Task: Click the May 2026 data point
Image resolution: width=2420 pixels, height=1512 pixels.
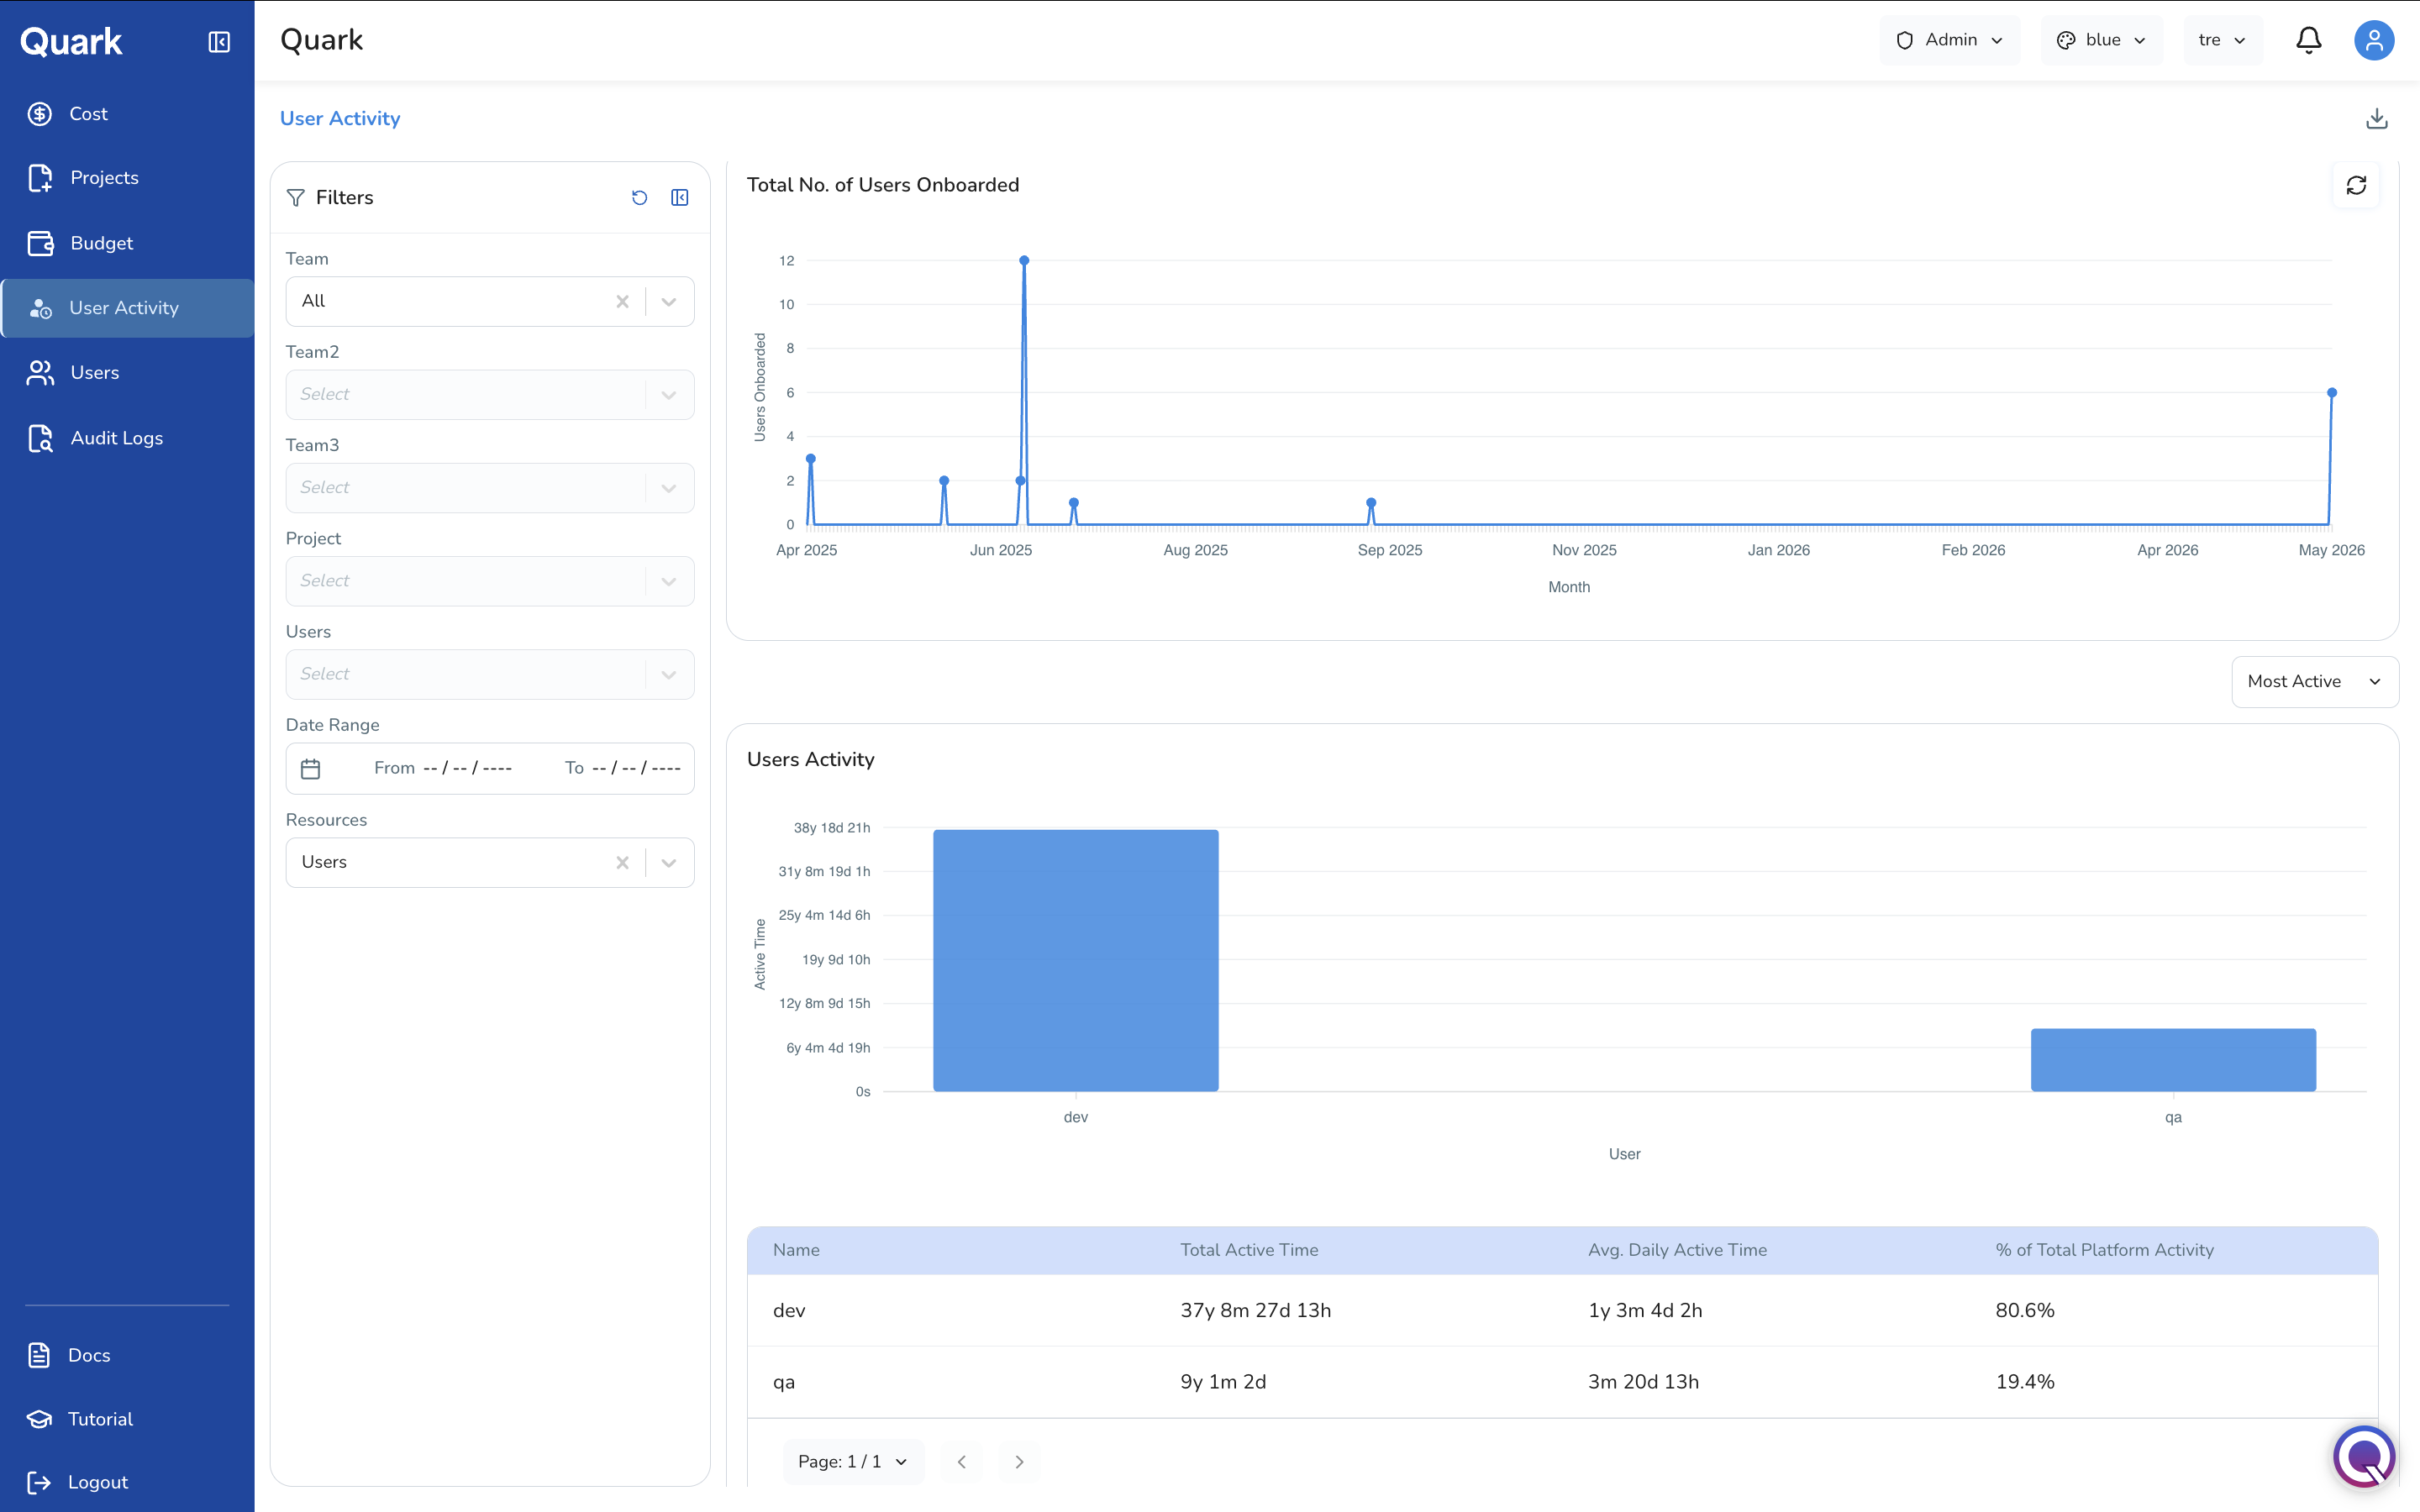Action: [2332, 393]
